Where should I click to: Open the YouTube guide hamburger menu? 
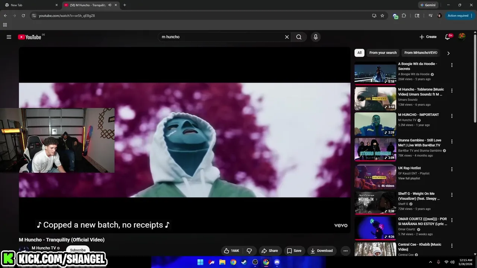[9, 37]
